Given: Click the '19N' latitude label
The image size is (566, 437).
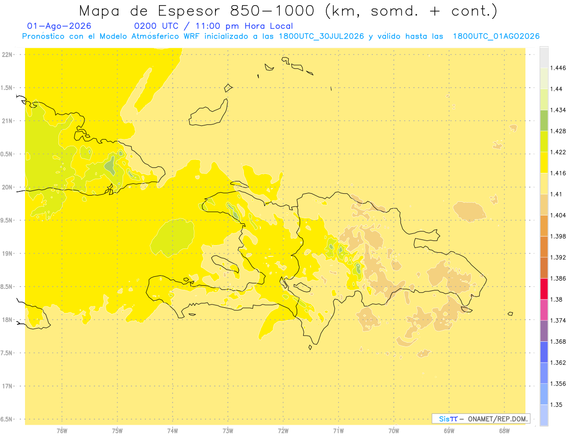Looking at the screenshot, I should point(7,254).
